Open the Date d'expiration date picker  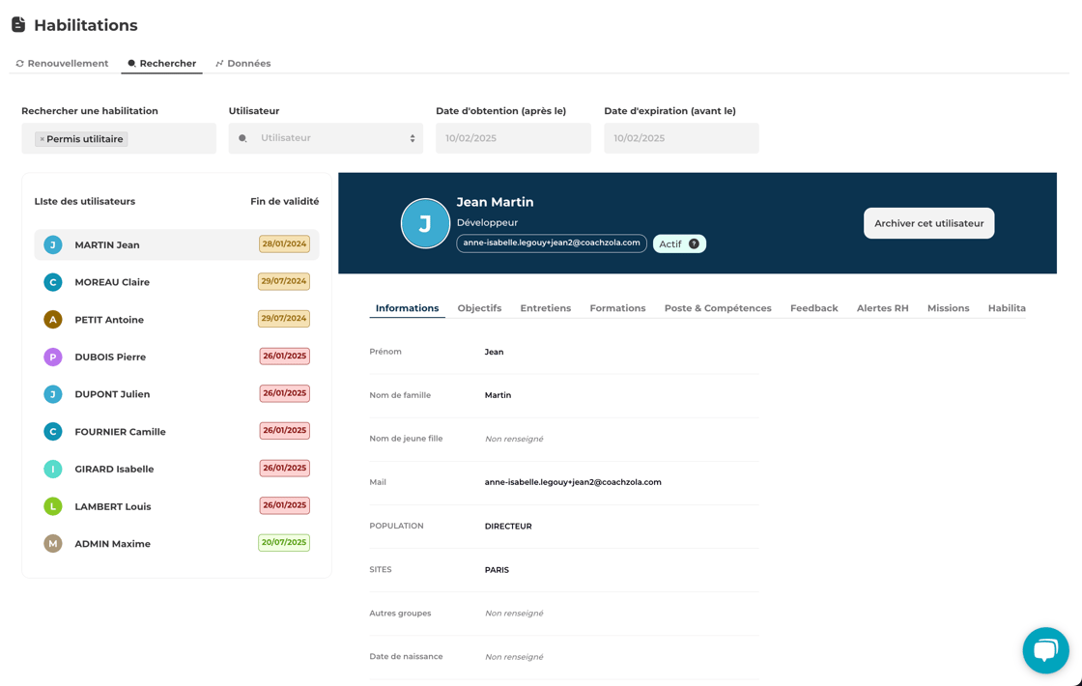click(681, 138)
